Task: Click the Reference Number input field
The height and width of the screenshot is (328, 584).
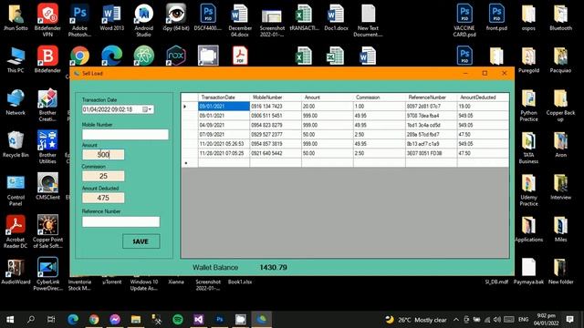Action: (120, 221)
